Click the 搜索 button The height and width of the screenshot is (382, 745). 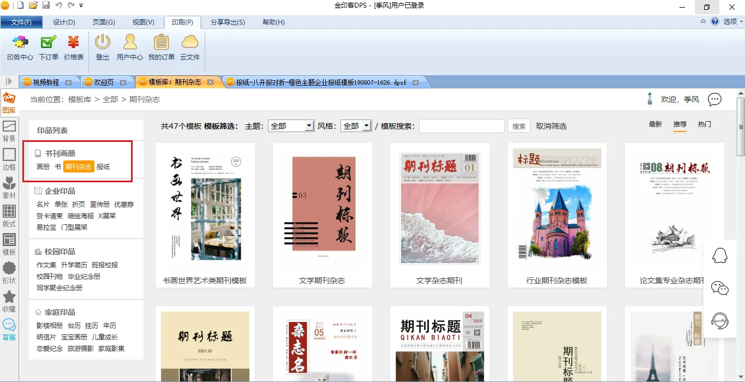(519, 126)
